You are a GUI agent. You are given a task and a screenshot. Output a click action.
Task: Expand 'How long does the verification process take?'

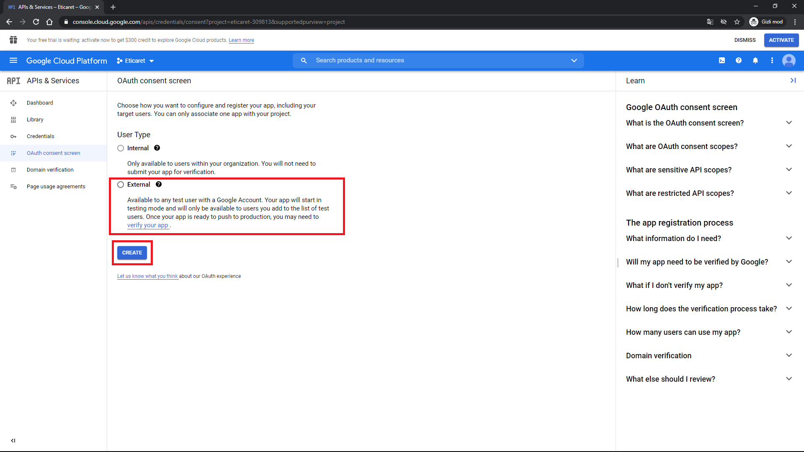789,308
